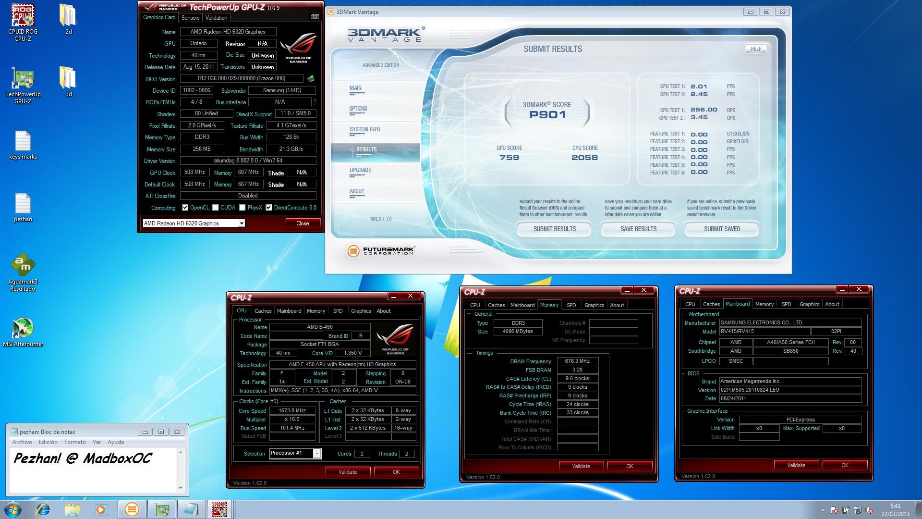Click DRAM Frequency value 676.3 MHz
This screenshot has height=519, width=922.
click(x=577, y=361)
